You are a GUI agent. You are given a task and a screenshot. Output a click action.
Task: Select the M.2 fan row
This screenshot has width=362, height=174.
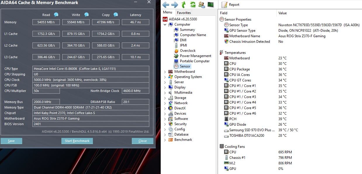[290, 163]
